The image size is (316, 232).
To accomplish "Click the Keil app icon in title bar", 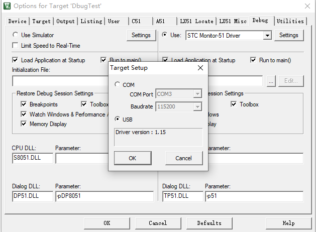I will pos(7,7).
